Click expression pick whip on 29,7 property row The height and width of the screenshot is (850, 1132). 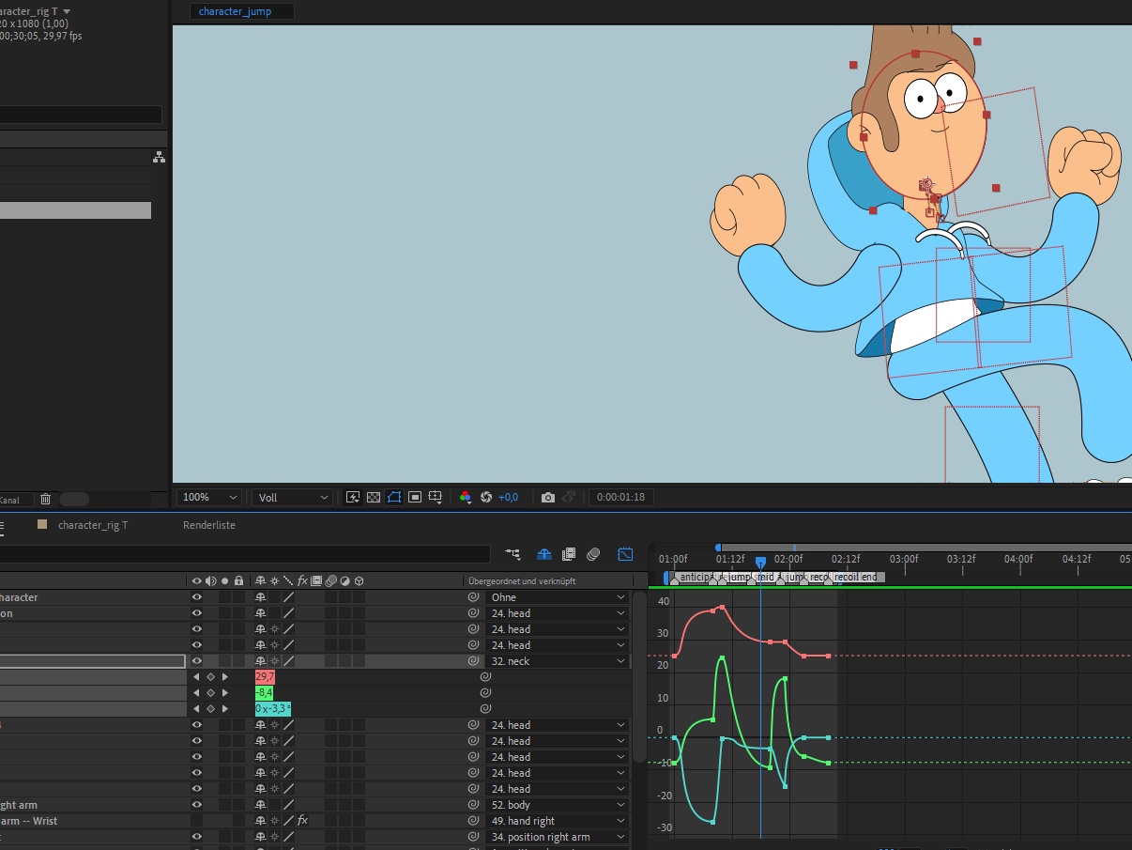[485, 677]
